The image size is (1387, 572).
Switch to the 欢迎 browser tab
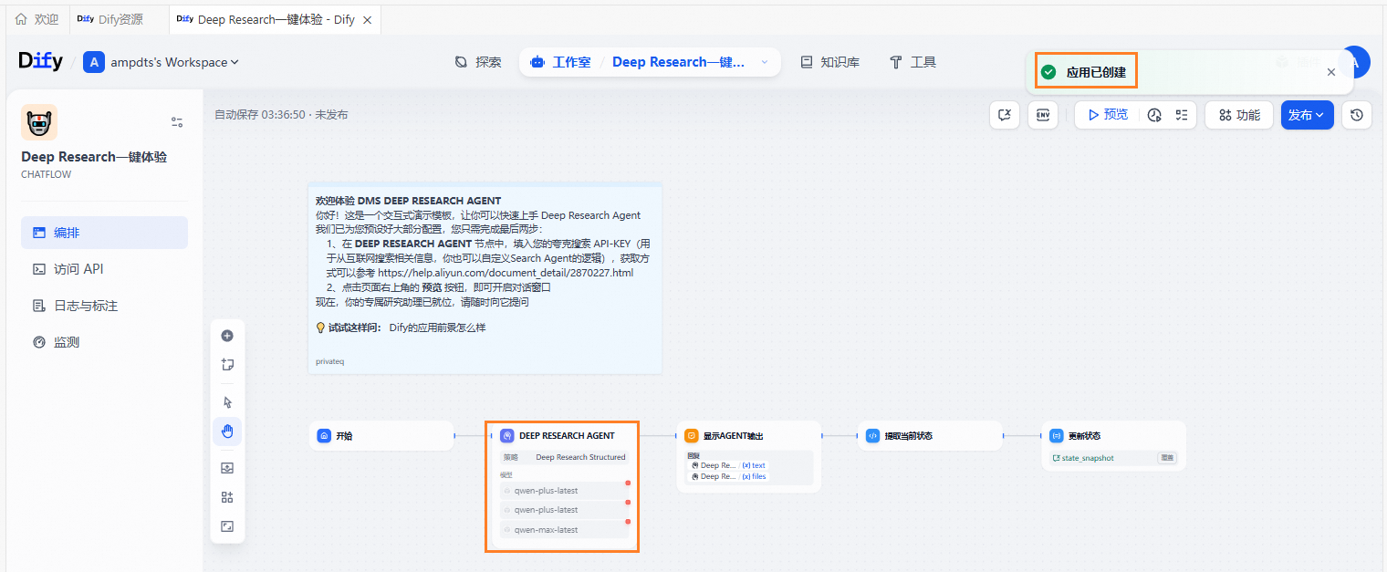[x=36, y=19]
